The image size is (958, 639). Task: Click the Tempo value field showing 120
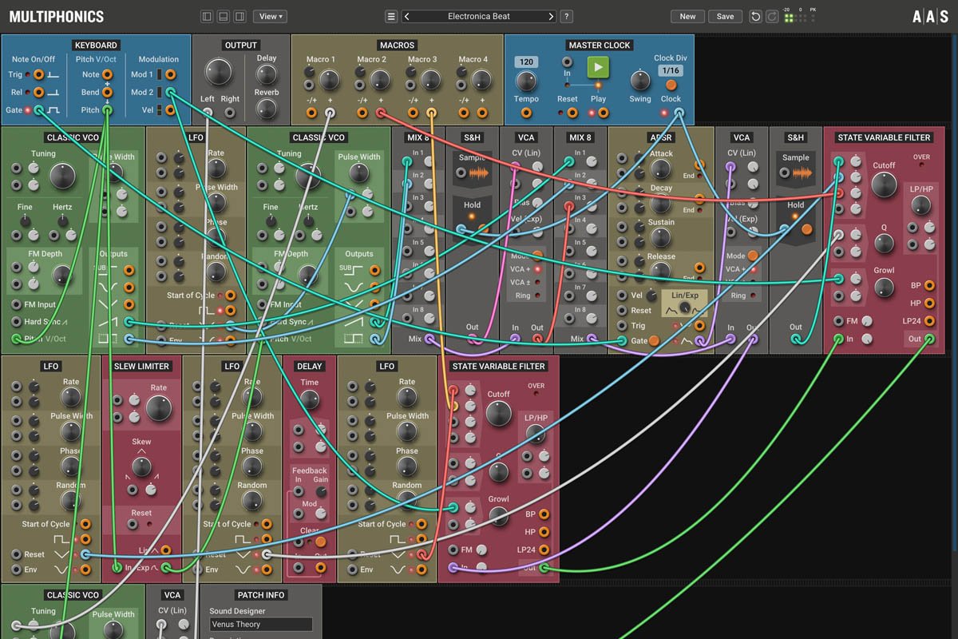(525, 62)
